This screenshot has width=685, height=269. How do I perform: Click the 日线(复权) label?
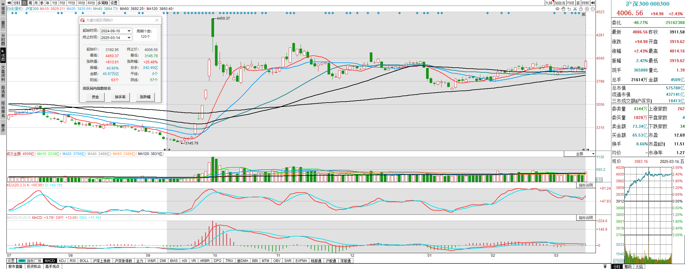click(15, 9)
